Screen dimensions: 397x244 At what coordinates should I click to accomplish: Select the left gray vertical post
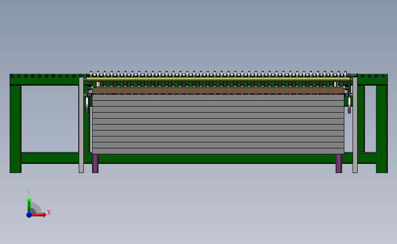tap(81, 125)
